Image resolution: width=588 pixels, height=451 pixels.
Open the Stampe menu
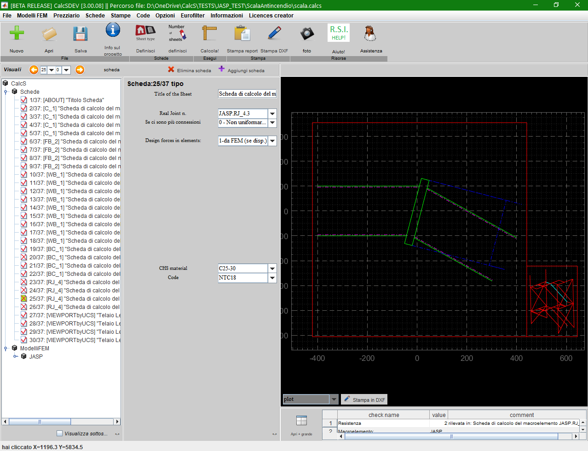121,15
